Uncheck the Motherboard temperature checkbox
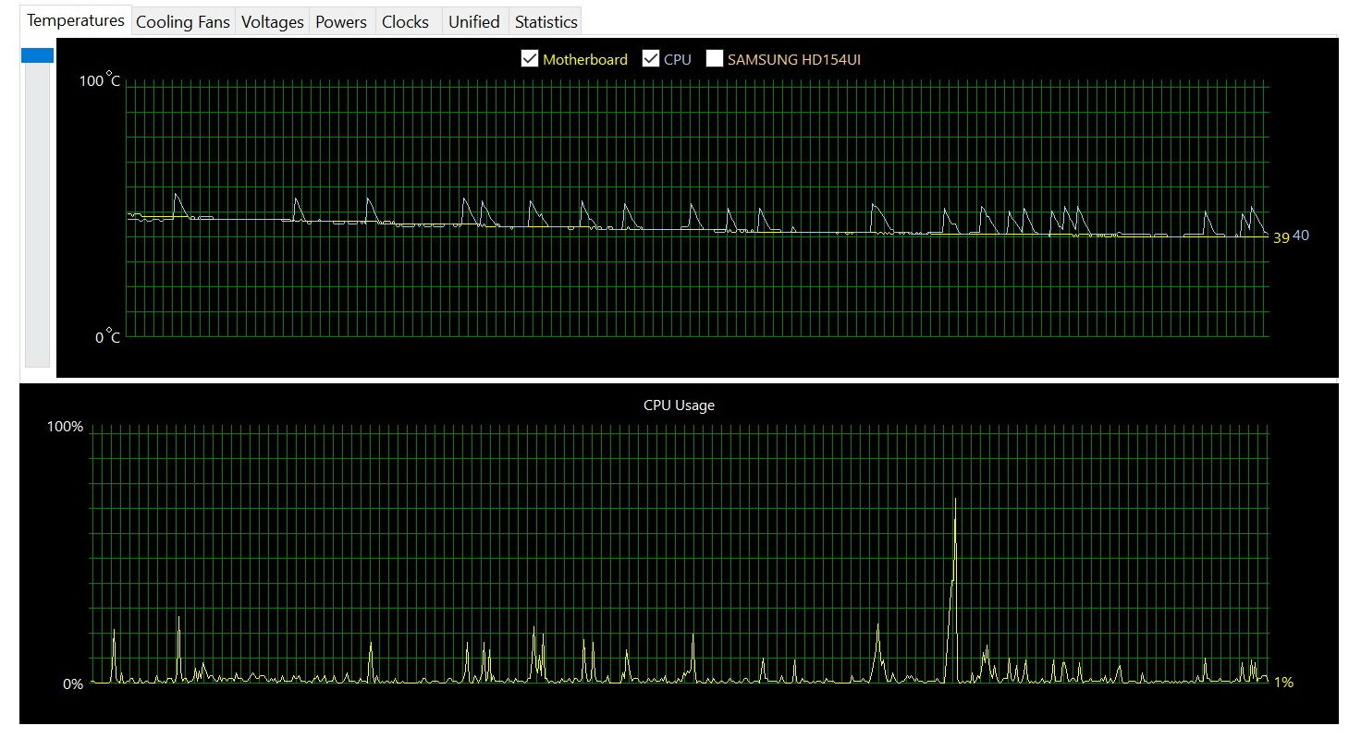 click(x=530, y=59)
